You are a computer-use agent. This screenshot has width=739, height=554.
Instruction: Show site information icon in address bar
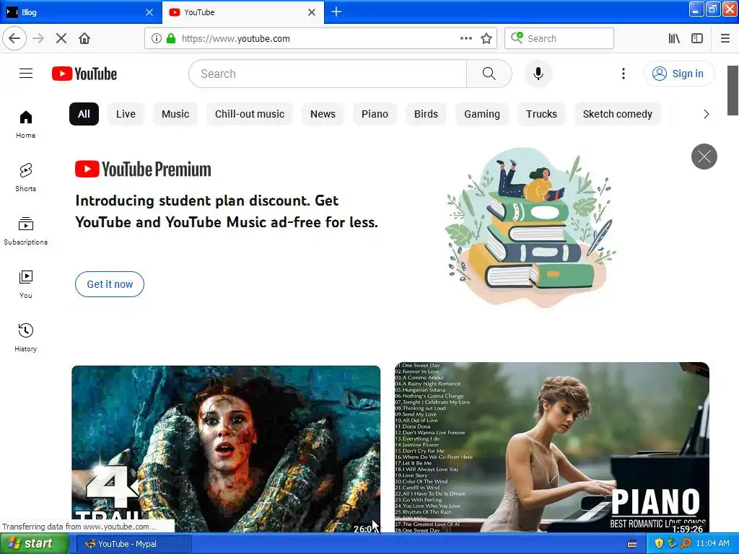click(157, 39)
